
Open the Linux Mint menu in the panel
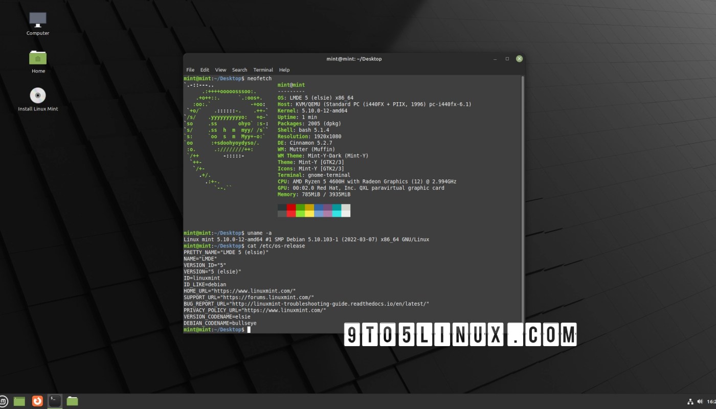click(x=4, y=401)
